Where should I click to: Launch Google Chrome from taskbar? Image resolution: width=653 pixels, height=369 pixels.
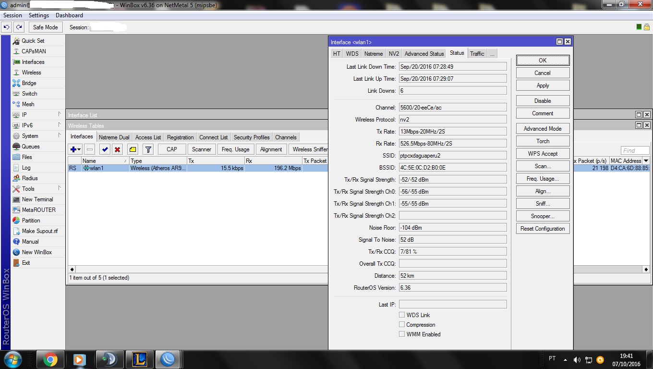pyautogui.click(x=50, y=359)
